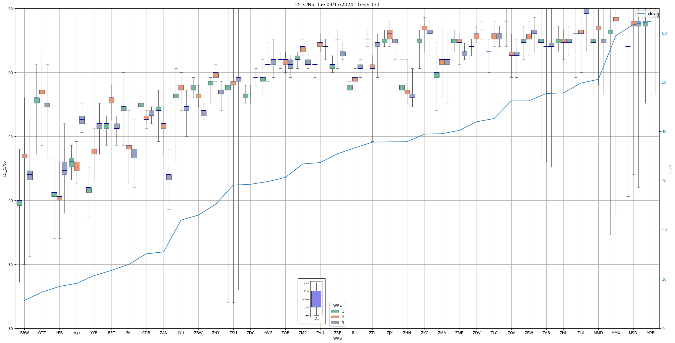Select the ZME station tick label
This screenshot has height=343, width=675.
tap(459, 333)
